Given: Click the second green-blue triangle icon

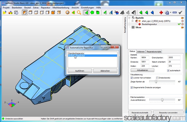Looking at the screenshot, I should coord(146,12).
